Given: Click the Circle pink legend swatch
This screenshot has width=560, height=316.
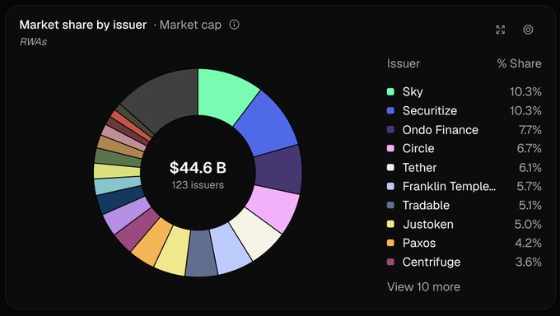Looking at the screenshot, I should [x=390, y=149].
